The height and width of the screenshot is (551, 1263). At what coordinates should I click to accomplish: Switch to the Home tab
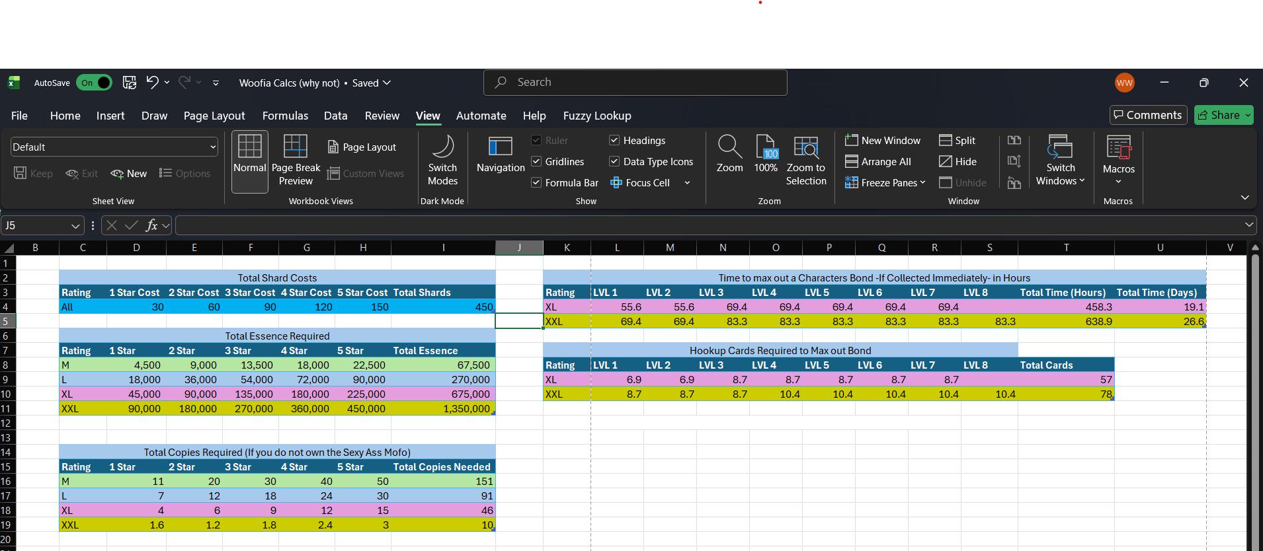coord(65,116)
